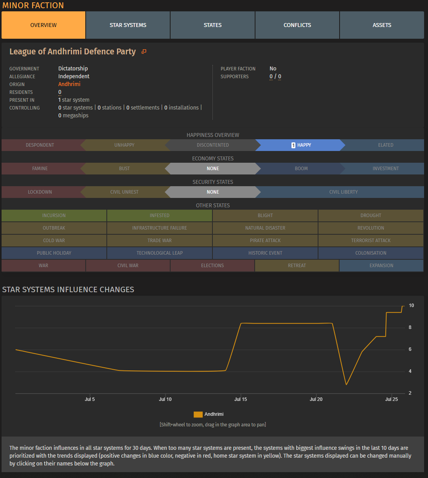Select the Civil Liberty security state
This screenshot has height=478, width=428.
tap(343, 192)
